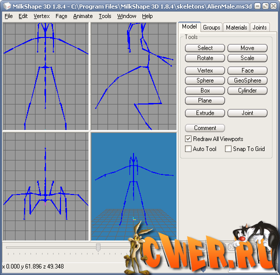Choose the Rotate tool button
The image size is (280, 275).
205,58
